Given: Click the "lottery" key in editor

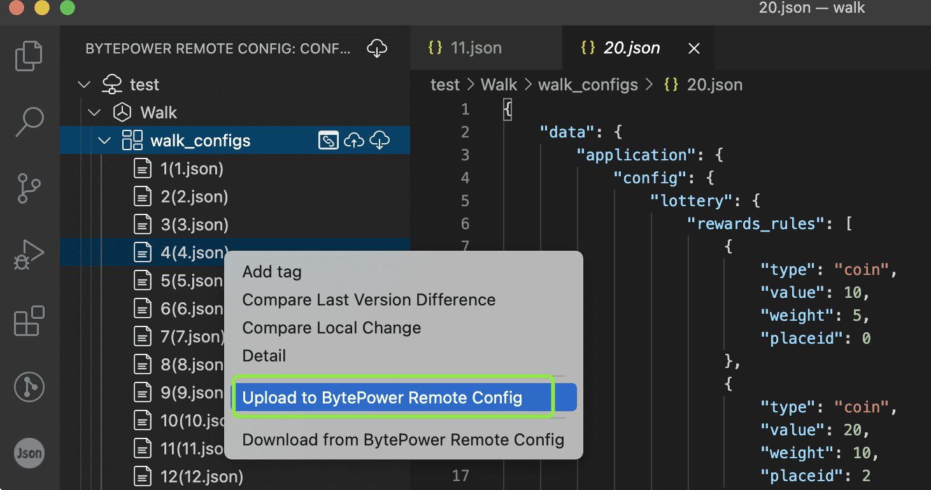Looking at the screenshot, I should pos(691,201).
